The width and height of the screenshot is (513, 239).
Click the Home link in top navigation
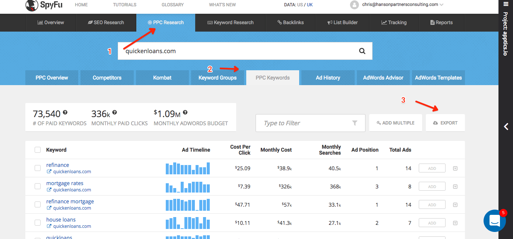82,5
